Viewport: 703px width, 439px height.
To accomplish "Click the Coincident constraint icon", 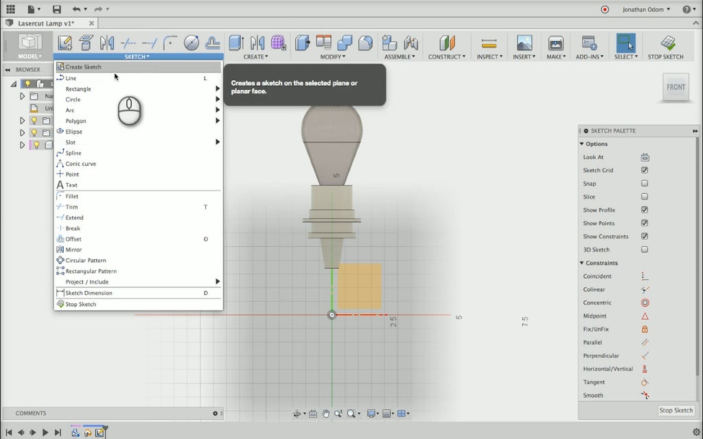I will 645,276.
